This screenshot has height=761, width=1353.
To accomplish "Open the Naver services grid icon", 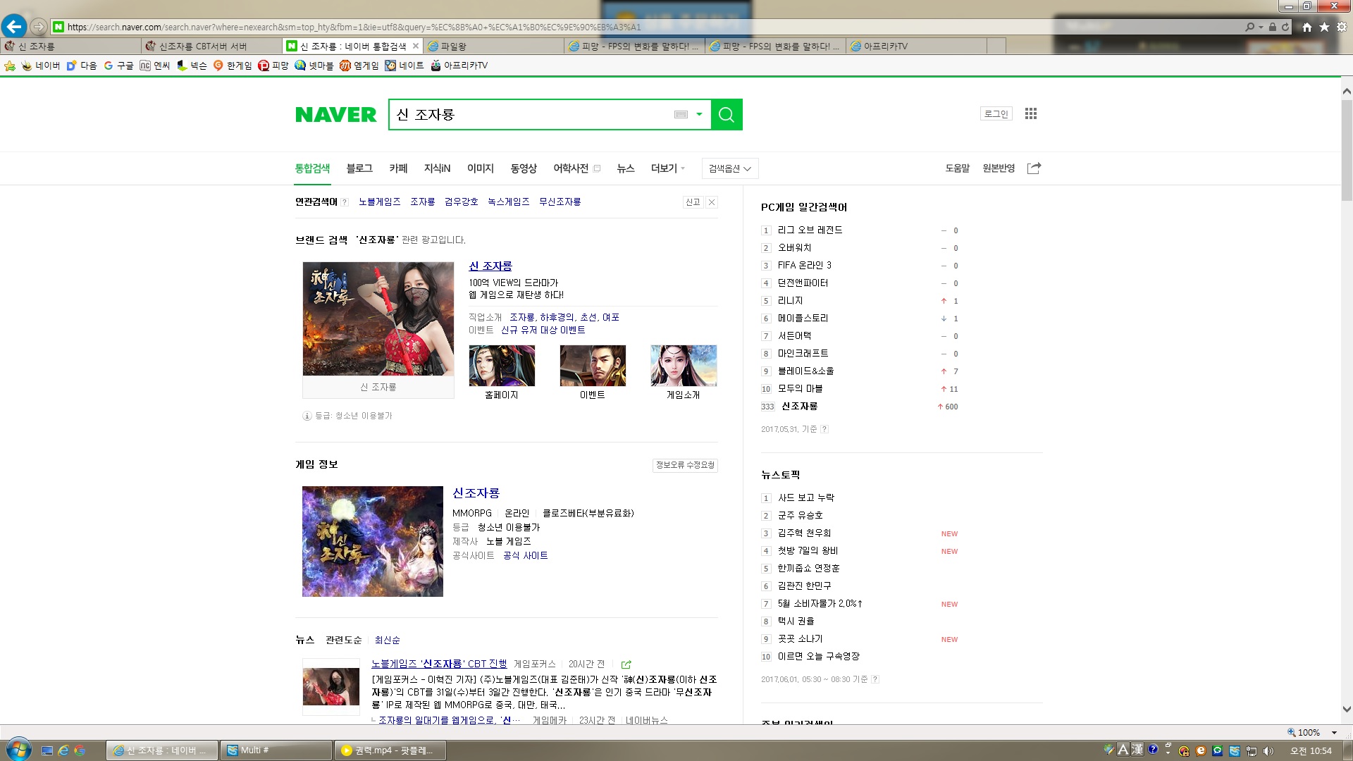I will coord(1031,113).
